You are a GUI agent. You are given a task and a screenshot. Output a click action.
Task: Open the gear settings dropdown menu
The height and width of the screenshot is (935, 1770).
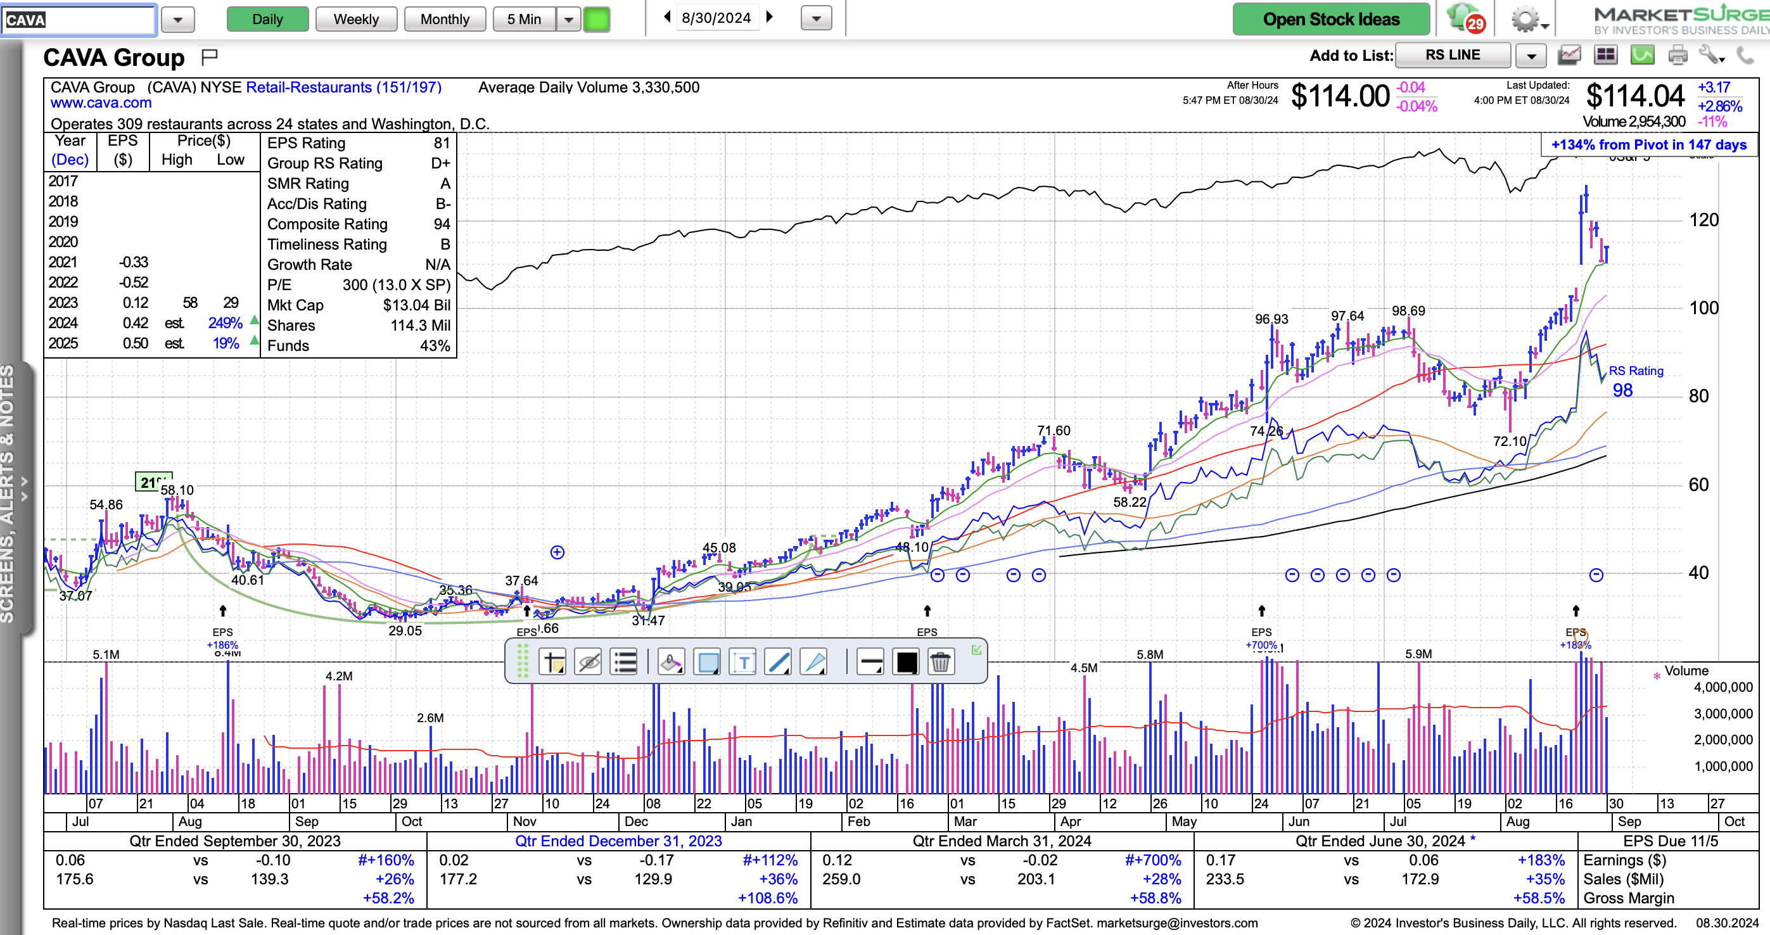(x=1529, y=19)
